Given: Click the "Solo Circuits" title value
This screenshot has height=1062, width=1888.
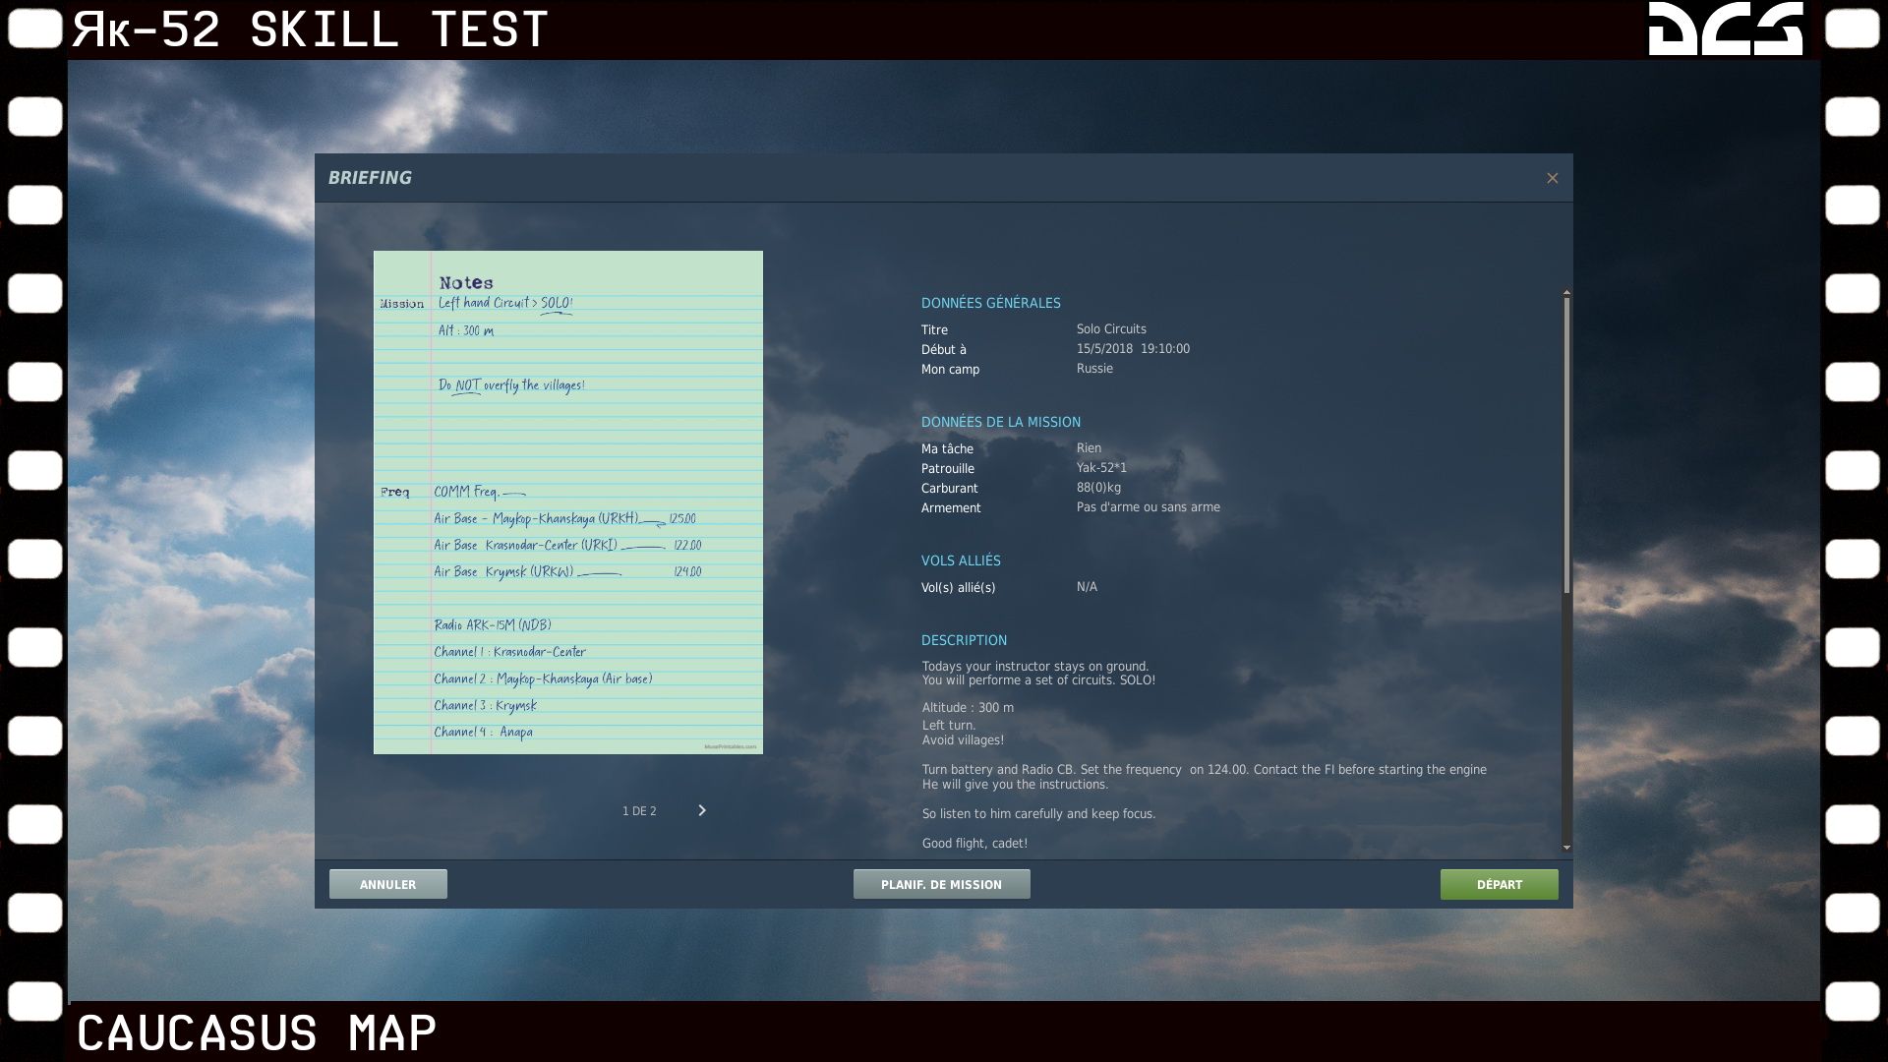Looking at the screenshot, I should tap(1110, 329).
